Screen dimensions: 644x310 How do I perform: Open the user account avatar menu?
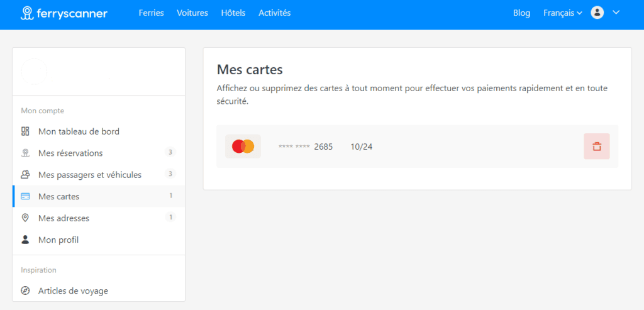(597, 13)
